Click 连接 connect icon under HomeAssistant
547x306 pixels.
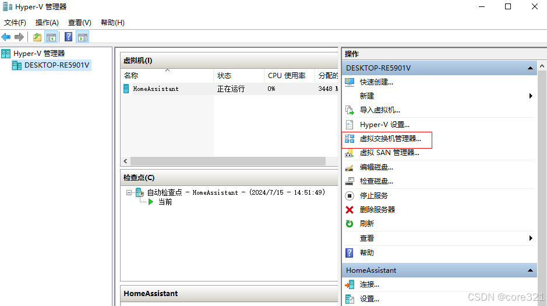pos(350,284)
